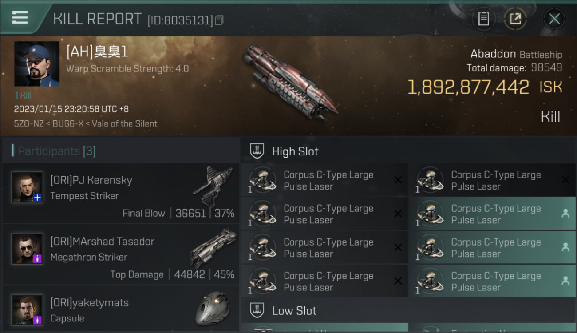This screenshot has width=577, height=333.
Task: Share kill report externally
Action: 515,19
